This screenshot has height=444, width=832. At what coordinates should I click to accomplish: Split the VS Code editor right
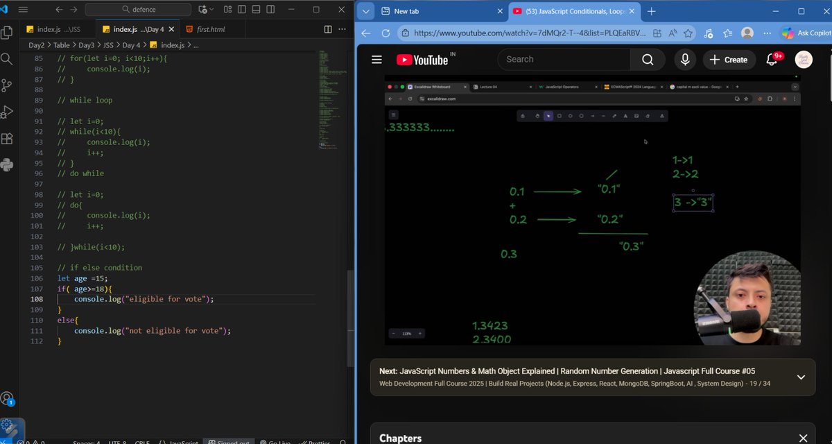coord(329,29)
